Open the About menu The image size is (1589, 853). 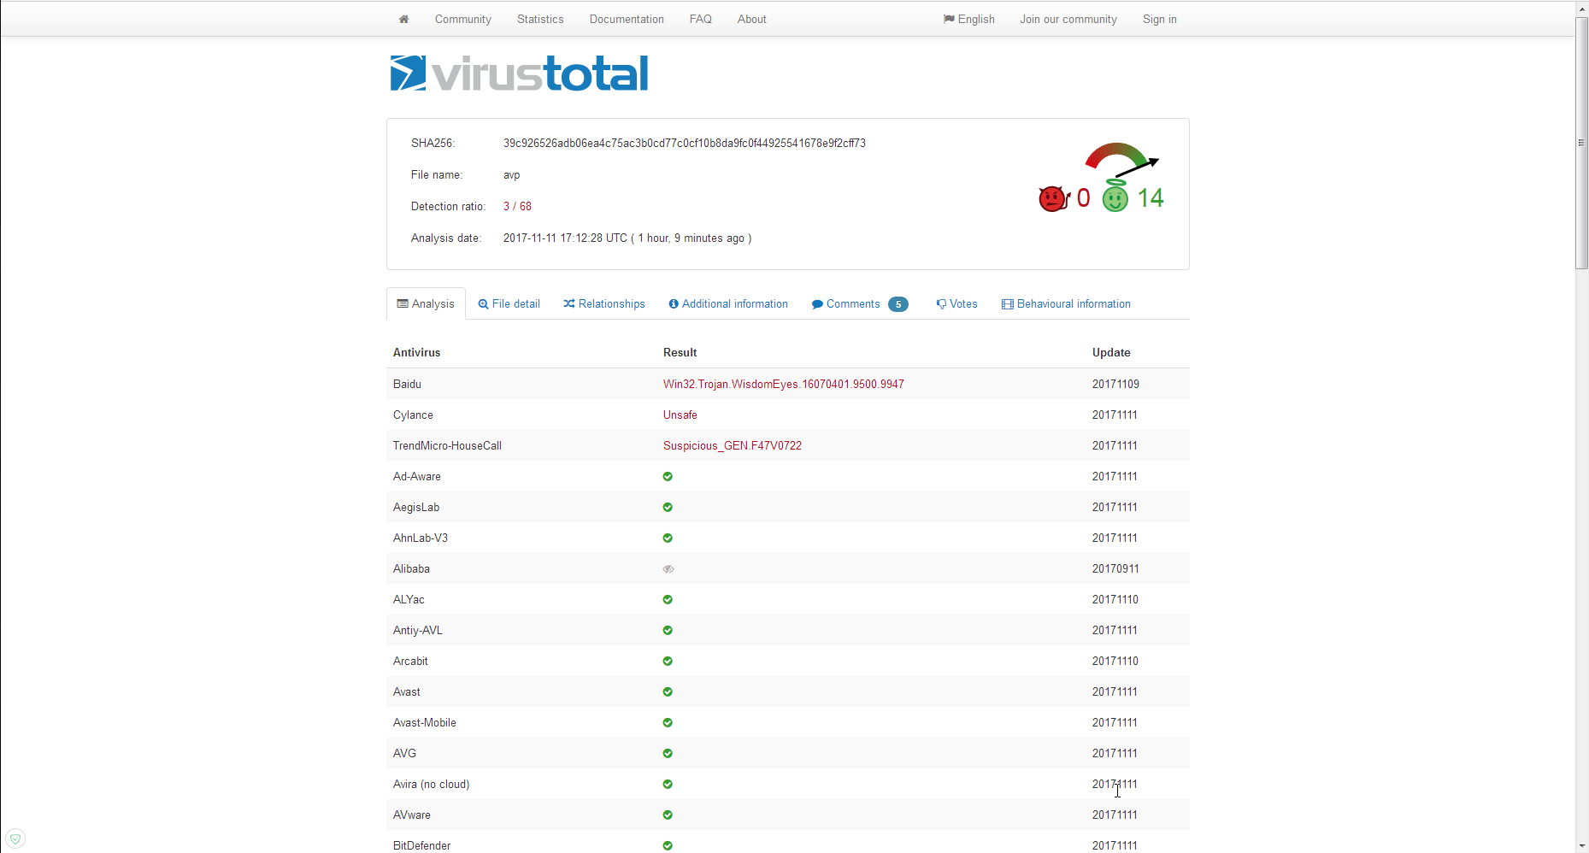tap(752, 19)
